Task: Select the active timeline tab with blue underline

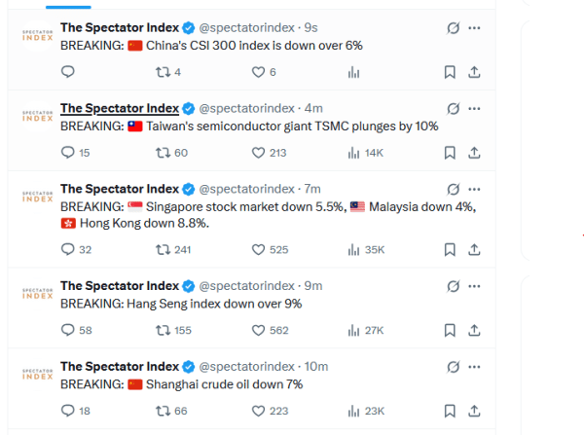Action: coord(68,7)
